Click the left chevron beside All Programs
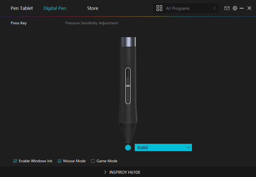256x177 pixels. click(x=214, y=8)
